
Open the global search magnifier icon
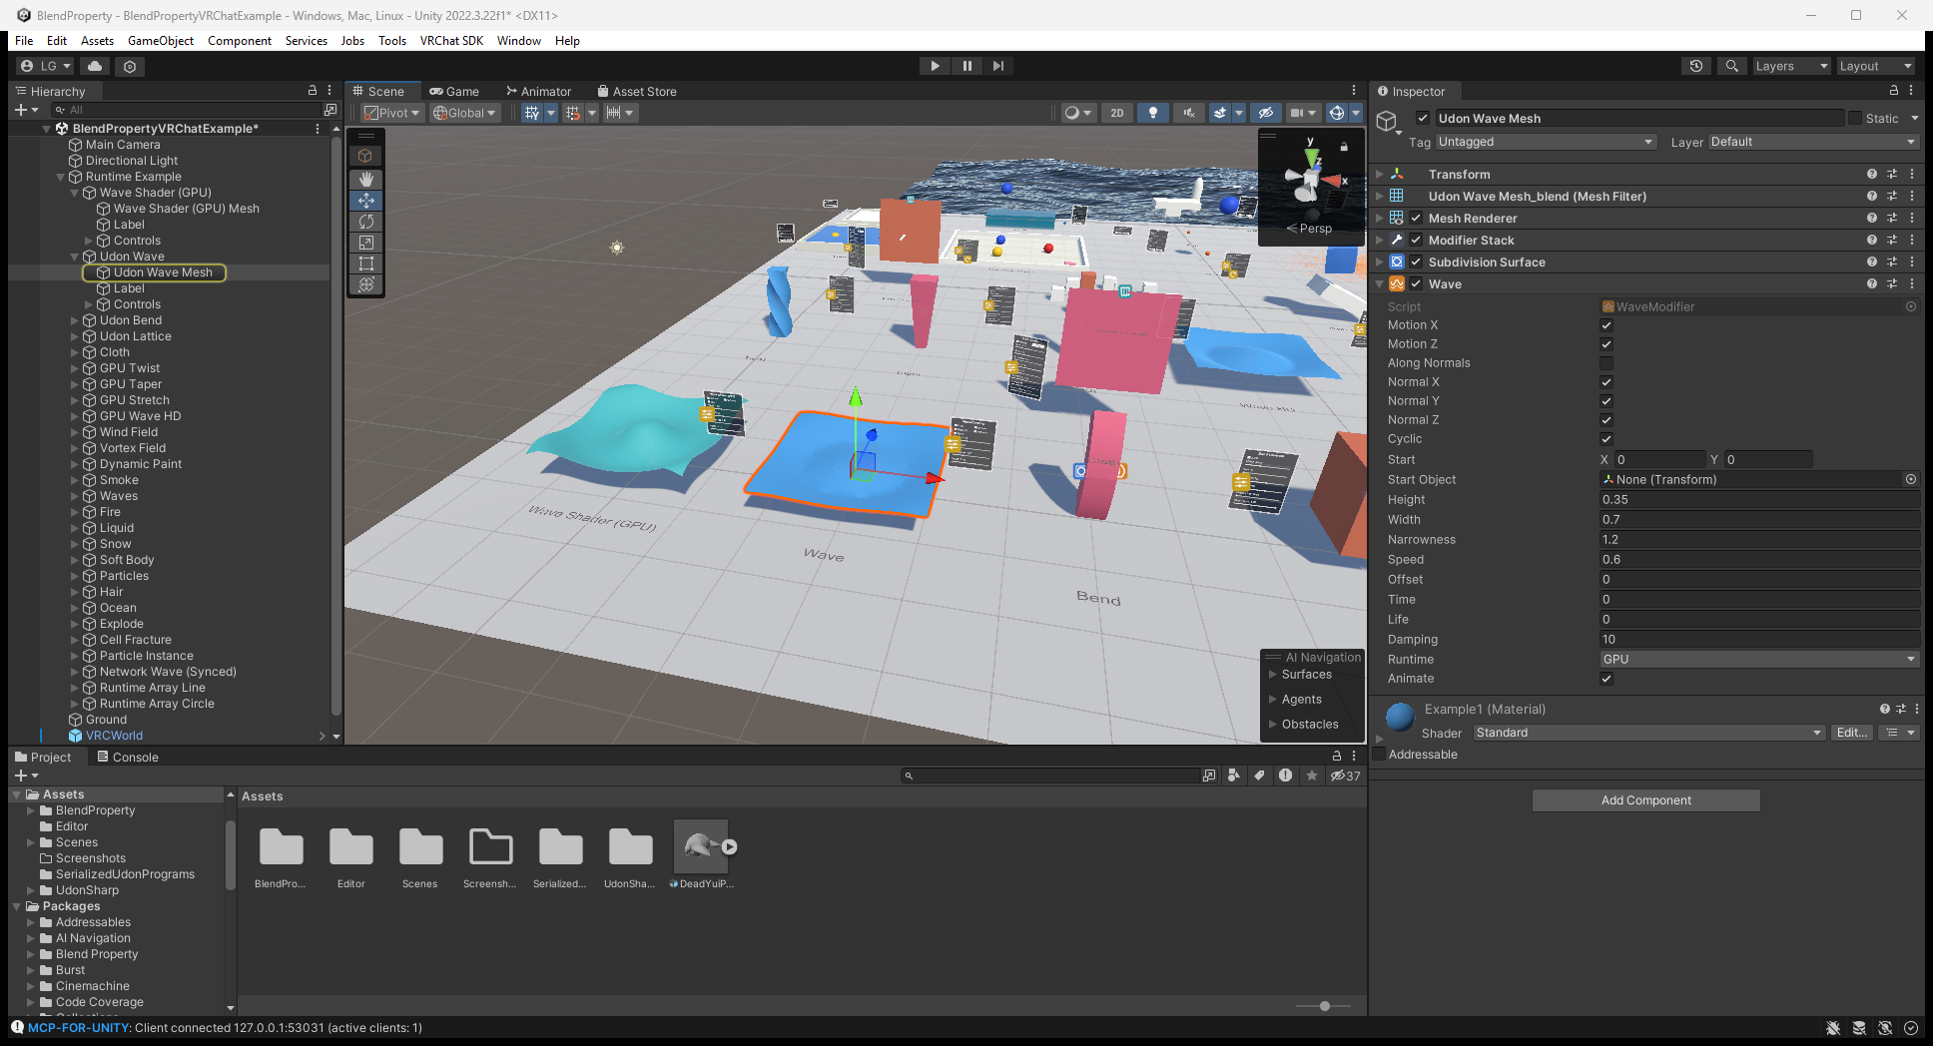[1732, 66]
